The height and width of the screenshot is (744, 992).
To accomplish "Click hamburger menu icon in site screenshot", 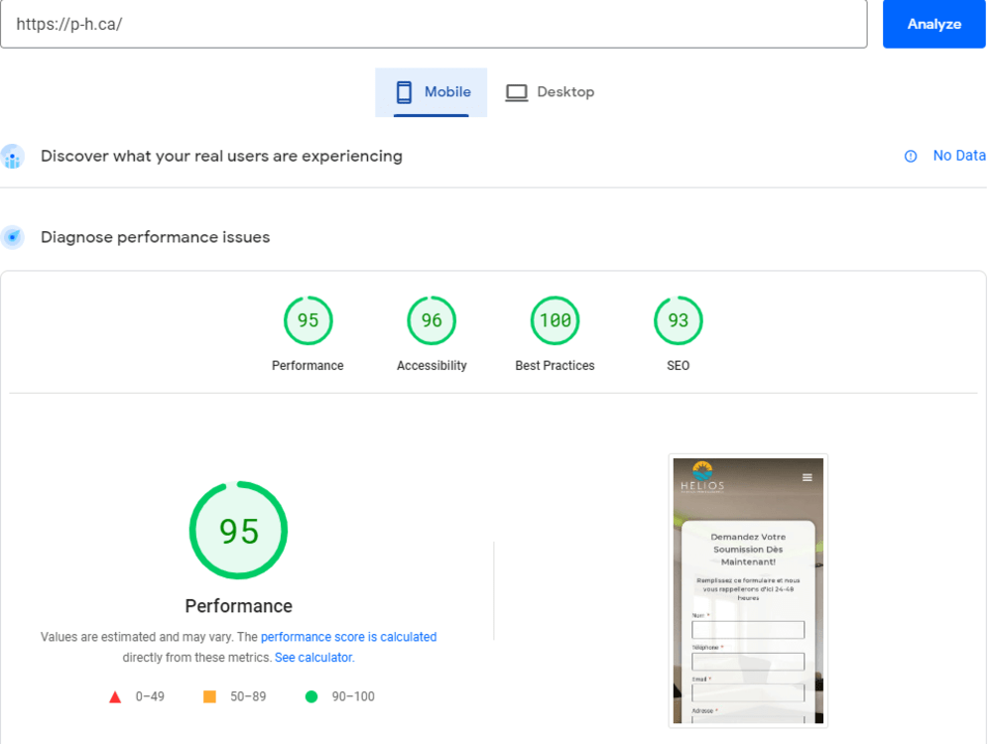I will coord(807,478).
